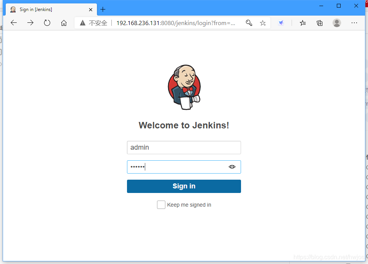The width and height of the screenshot is (368, 264).
Task: Submit login with the Sign in button
Action: tap(184, 186)
